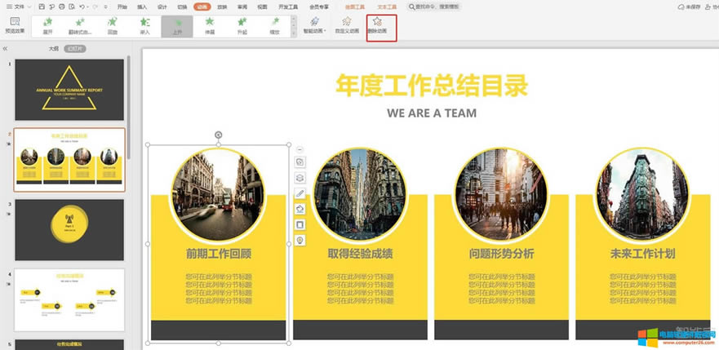Open the 插入 insert ribbon tab

[x=143, y=7]
